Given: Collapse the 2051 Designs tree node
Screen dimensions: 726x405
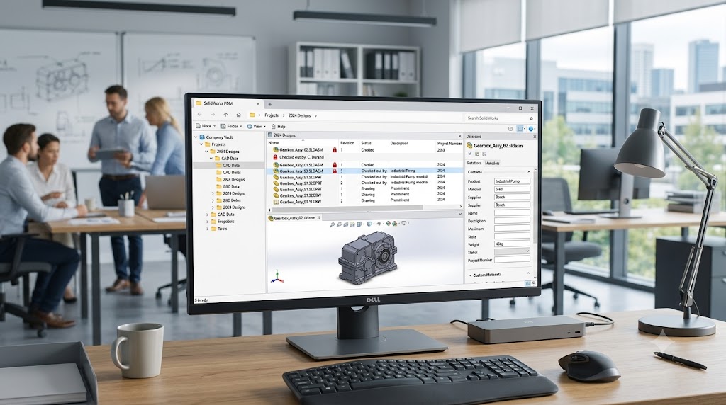Looking at the screenshot, I should (207, 152).
